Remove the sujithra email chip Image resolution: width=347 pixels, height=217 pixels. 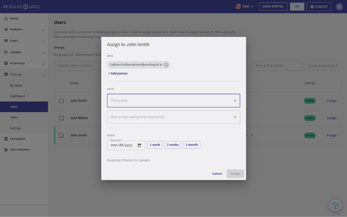point(166,65)
